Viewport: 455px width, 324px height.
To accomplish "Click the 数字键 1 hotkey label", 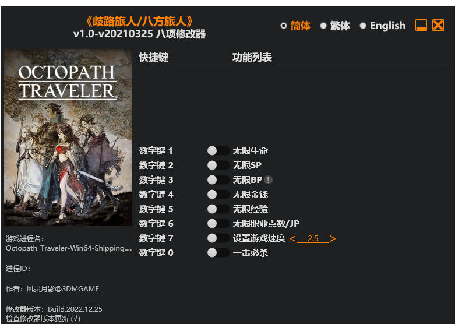I will [156, 151].
